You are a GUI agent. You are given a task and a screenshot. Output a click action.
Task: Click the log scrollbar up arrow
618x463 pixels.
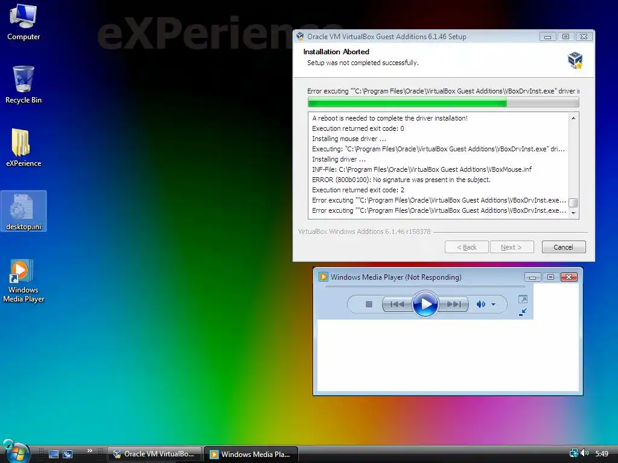pyautogui.click(x=573, y=118)
